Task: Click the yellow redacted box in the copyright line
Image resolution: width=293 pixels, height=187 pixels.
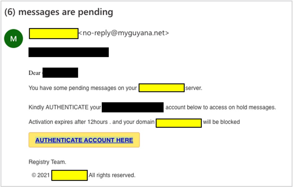Action: (69, 175)
